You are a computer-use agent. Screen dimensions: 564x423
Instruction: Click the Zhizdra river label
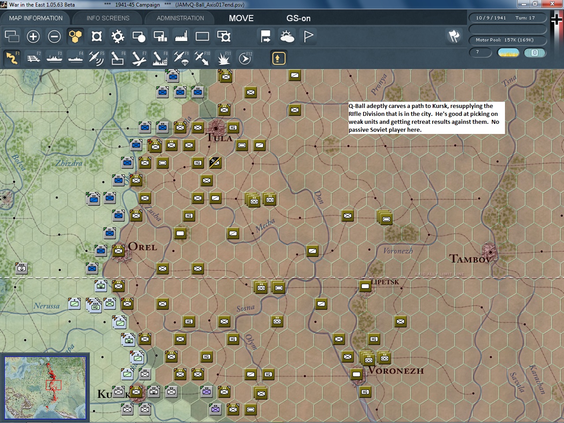[69, 163]
